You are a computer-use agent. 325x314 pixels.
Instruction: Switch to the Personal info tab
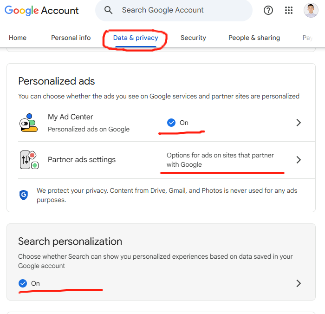71,38
